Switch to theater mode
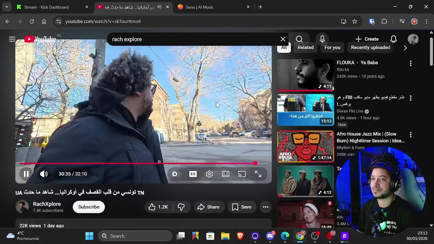Screen dimensions: 434x244 (x=225, y=174)
